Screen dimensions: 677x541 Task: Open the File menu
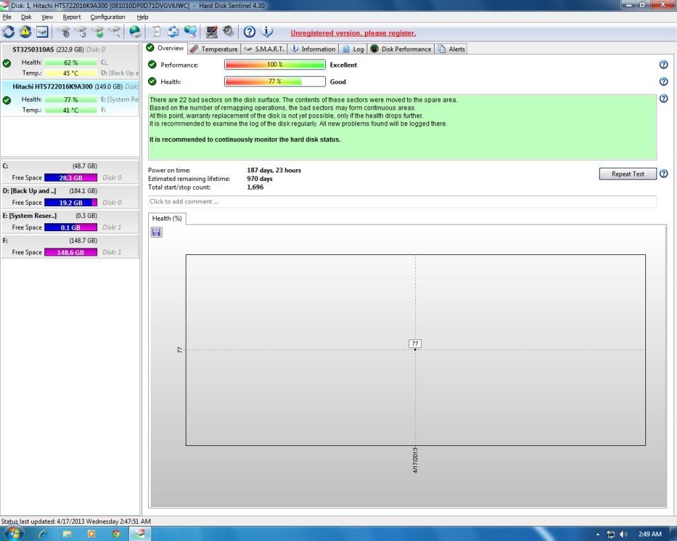point(7,17)
